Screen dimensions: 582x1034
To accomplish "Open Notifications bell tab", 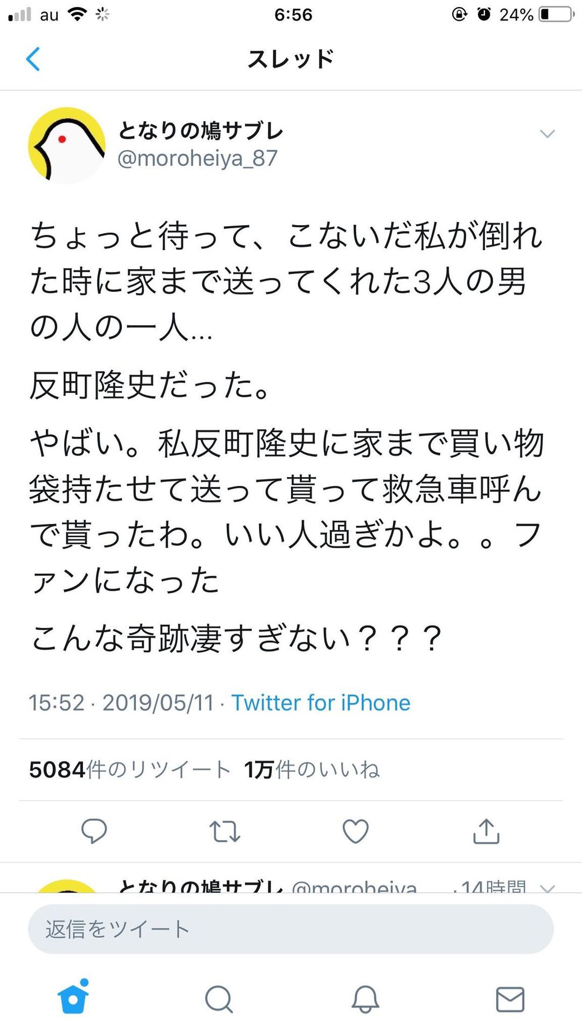I will [365, 1000].
